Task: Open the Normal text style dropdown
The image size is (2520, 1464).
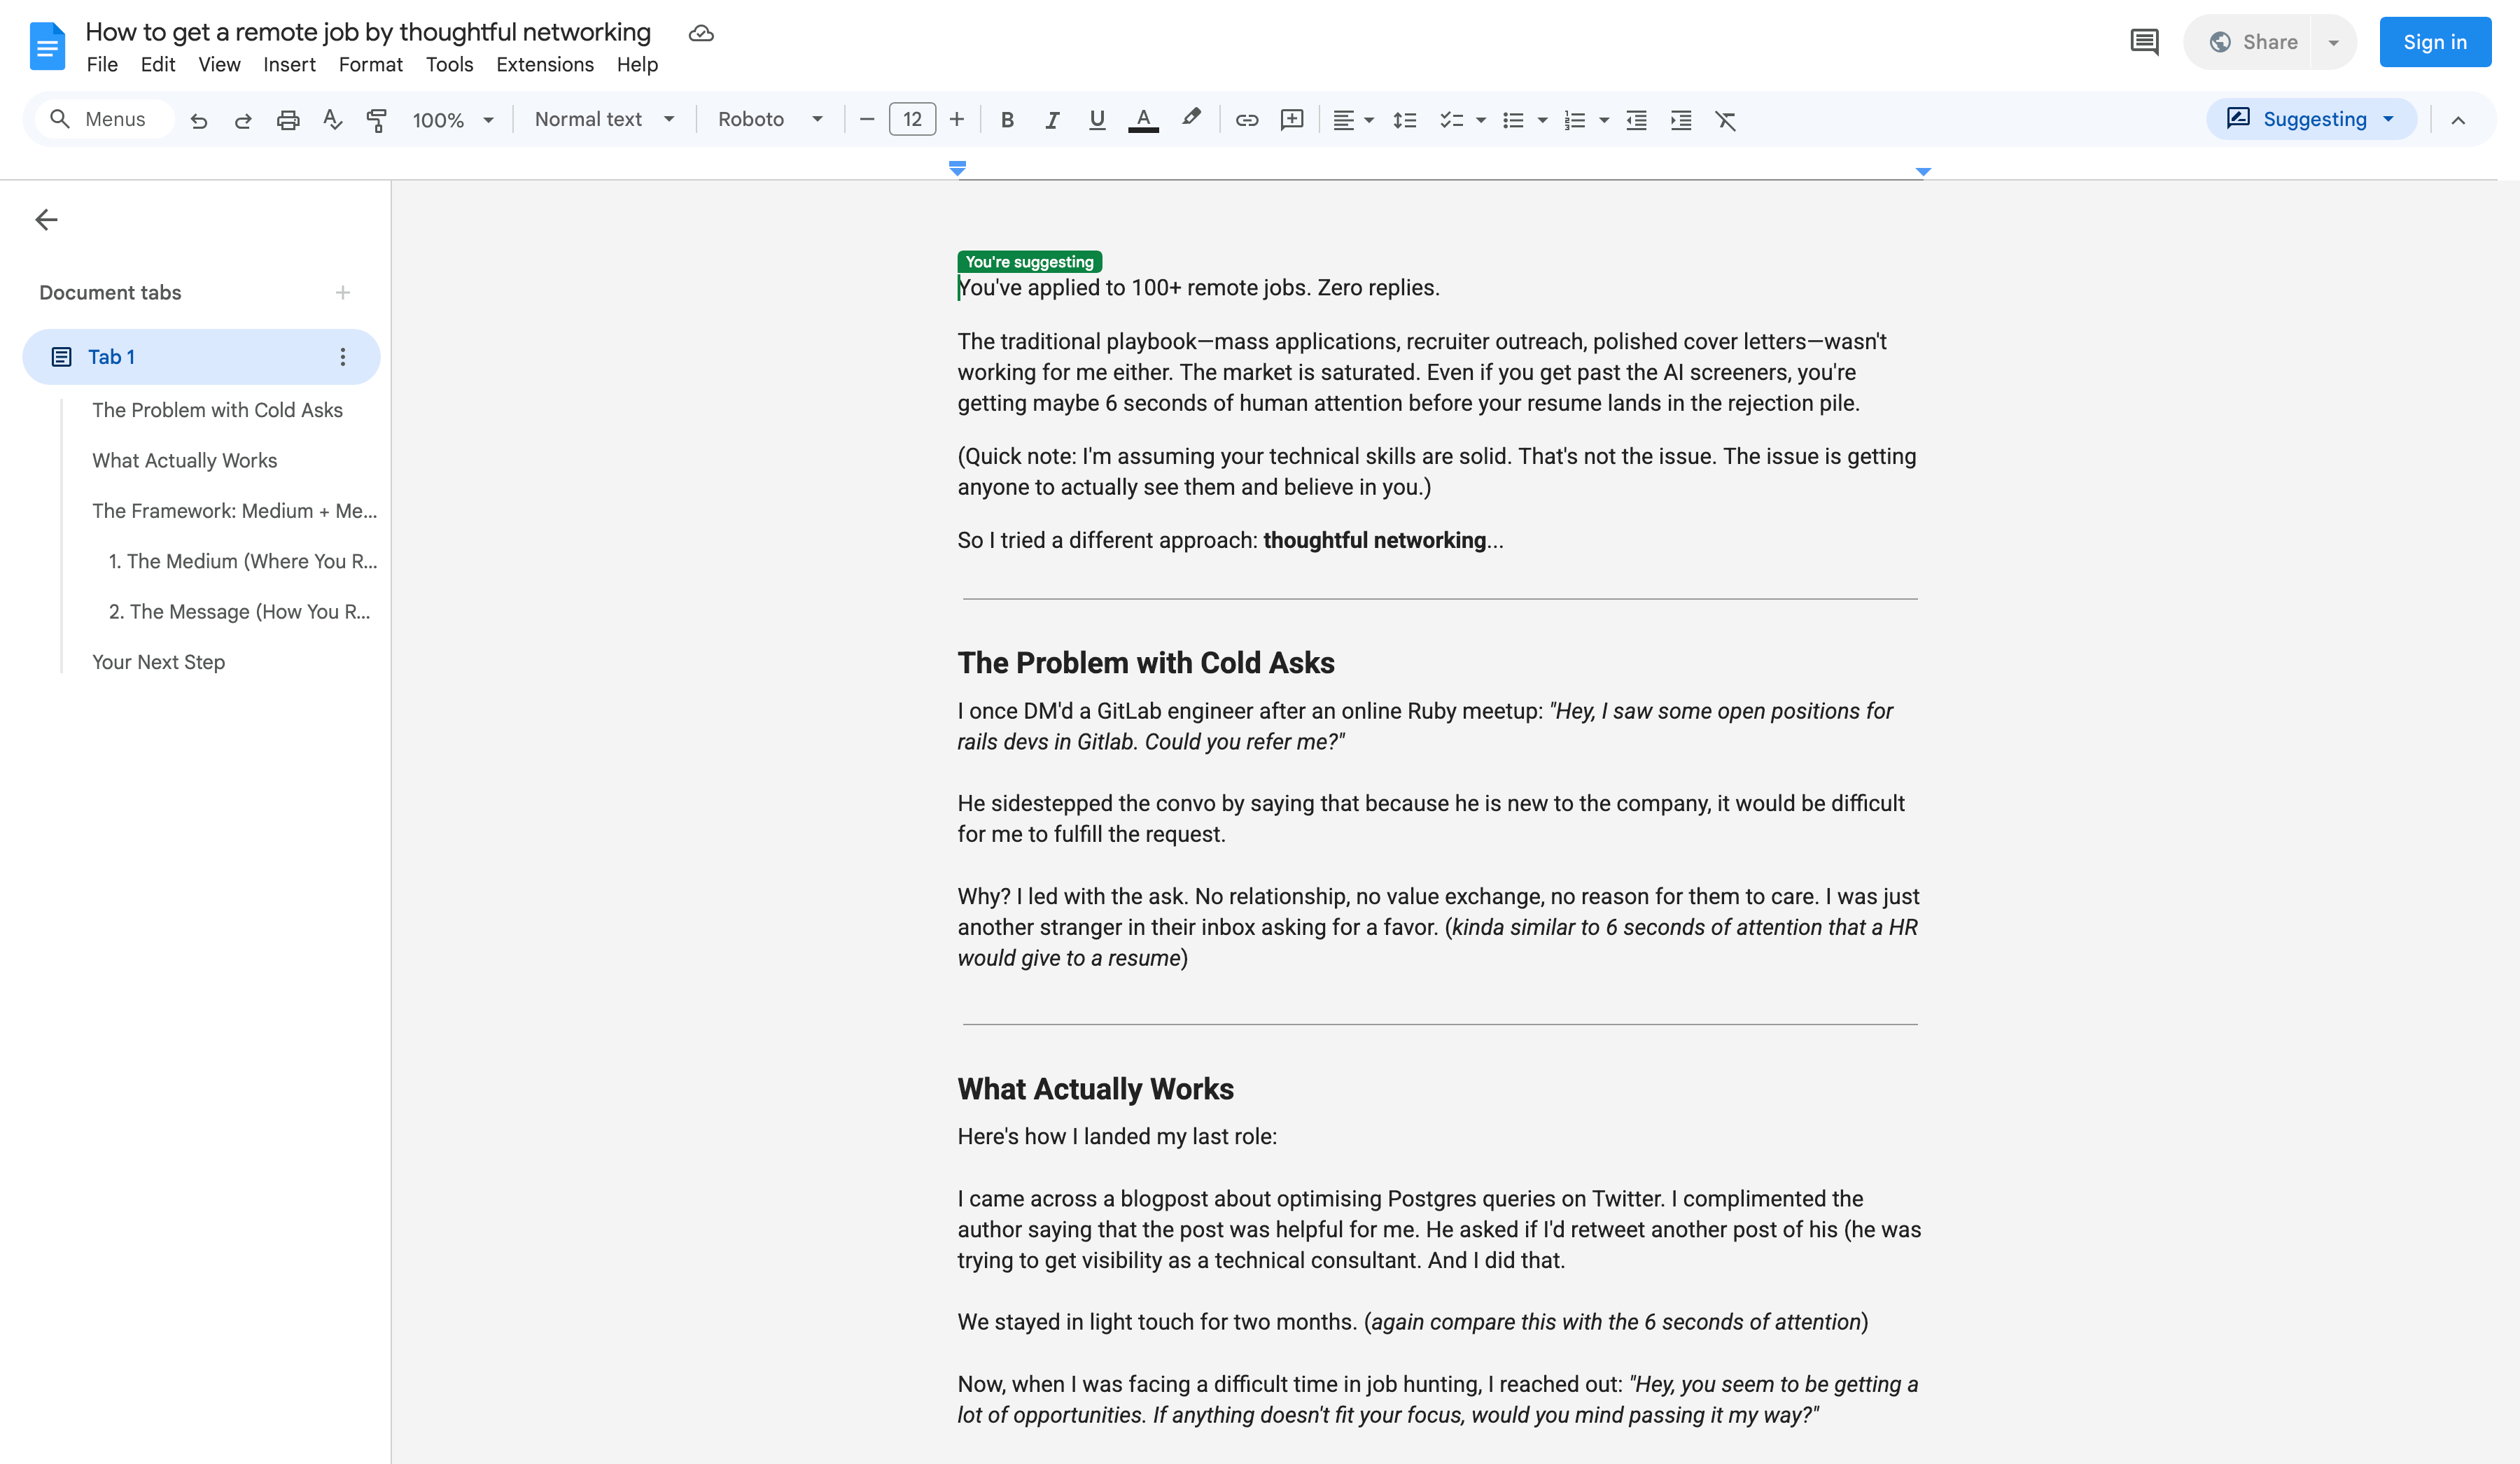Action: pos(604,119)
